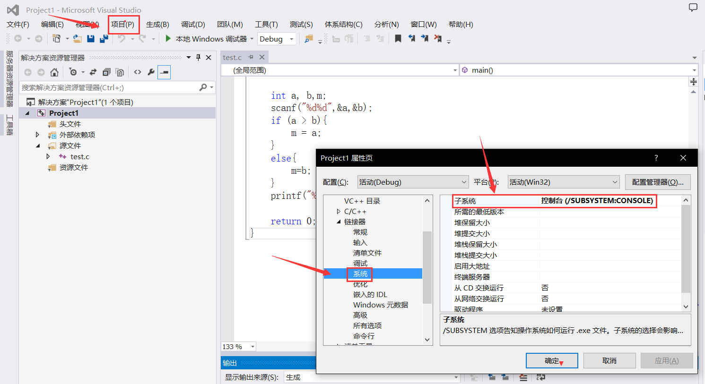Collapse the 源文件 folder node
705x384 pixels.
[38, 145]
